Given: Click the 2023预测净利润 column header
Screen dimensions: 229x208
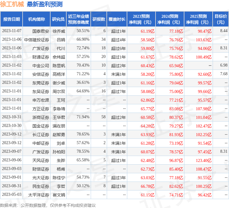Looking at the screenshot, I should (x=141, y=19).
